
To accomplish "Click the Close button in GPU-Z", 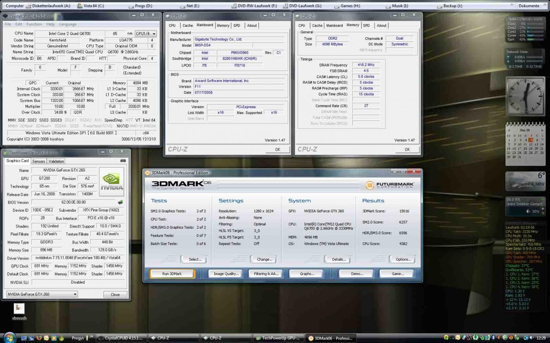I will [115, 294].
